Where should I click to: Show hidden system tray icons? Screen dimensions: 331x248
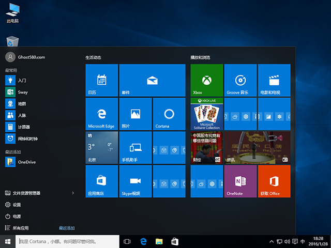tap(272, 242)
